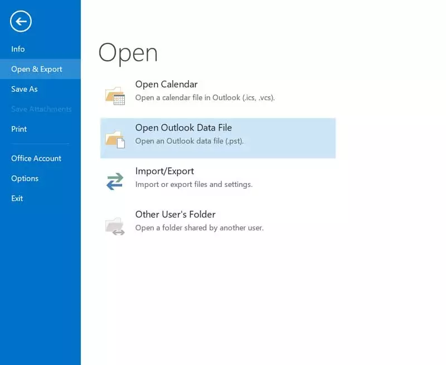446x365 pixels.
Task: Click the Import/Export arrows icon
Action: point(115,181)
